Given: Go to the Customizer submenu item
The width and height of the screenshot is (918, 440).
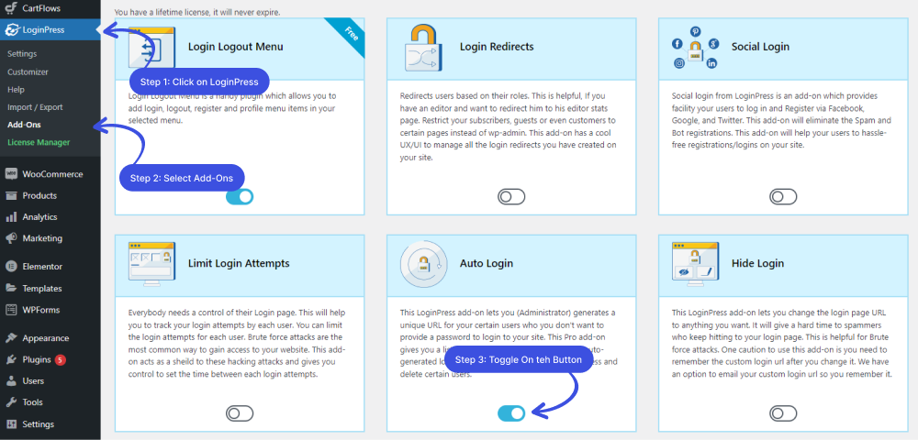Looking at the screenshot, I should coord(28,71).
